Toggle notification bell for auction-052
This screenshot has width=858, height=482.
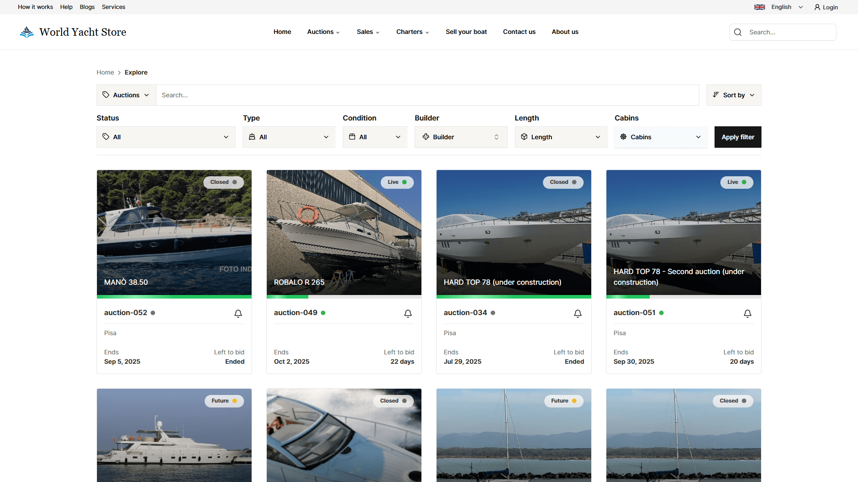(238, 314)
